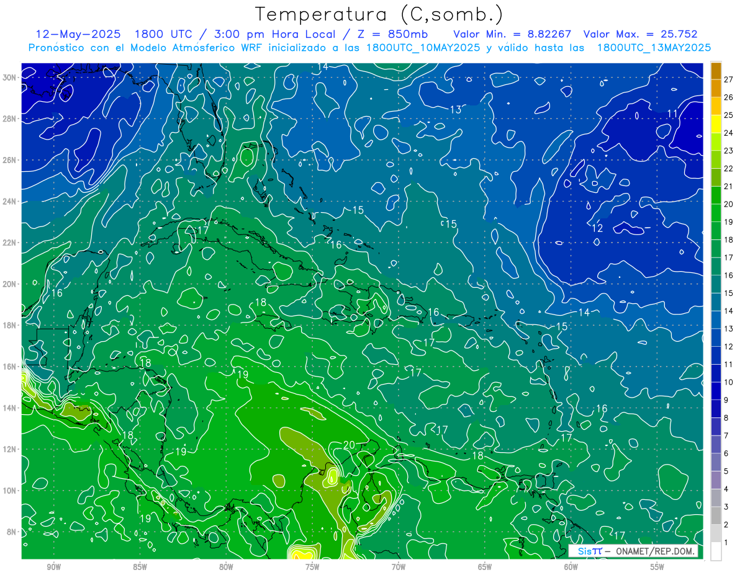Viewport: 745px width, 575px height.
Task: Click the '16N' latitude axis label
Action: click(x=9, y=367)
